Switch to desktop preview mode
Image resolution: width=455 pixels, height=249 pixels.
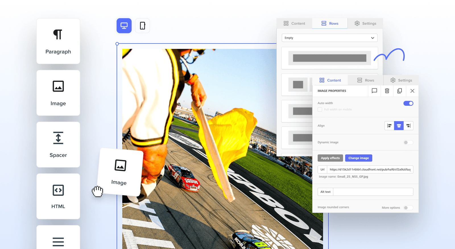[x=124, y=26]
